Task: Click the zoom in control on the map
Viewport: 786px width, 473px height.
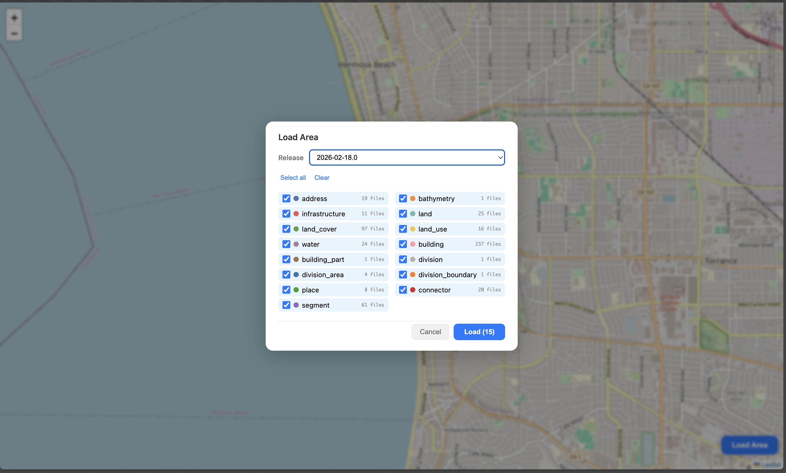Action: tap(14, 18)
